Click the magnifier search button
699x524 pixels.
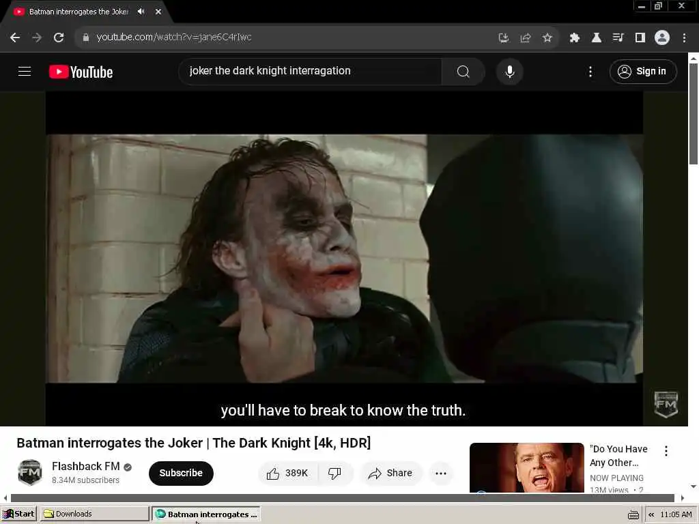tap(463, 71)
